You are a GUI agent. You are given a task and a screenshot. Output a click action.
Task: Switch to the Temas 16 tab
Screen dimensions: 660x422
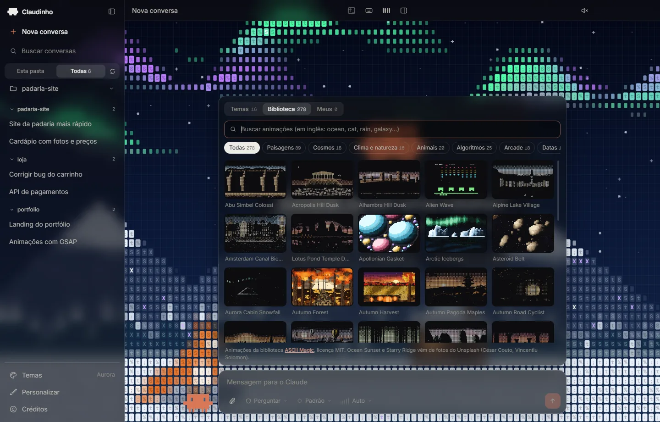[x=243, y=109]
